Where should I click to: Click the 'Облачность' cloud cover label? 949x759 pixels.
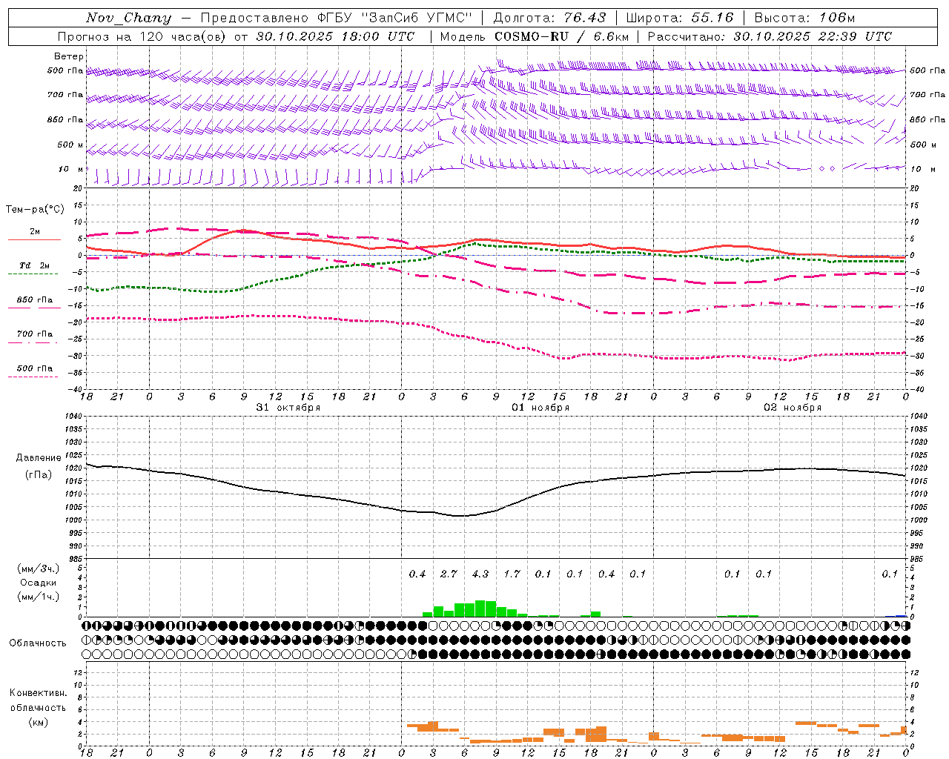pyautogui.click(x=38, y=643)
